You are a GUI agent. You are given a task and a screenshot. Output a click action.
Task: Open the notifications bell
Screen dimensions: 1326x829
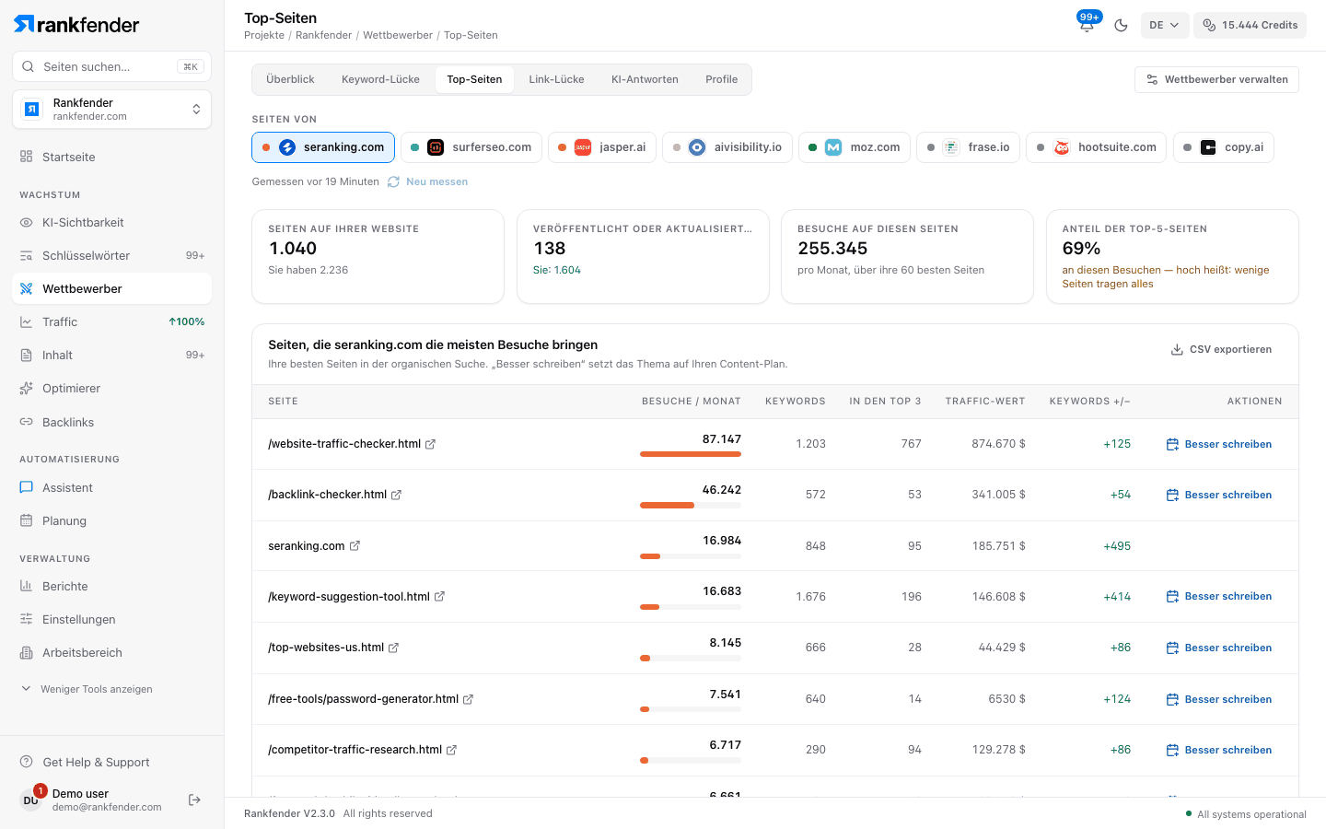coord(1087,25)
